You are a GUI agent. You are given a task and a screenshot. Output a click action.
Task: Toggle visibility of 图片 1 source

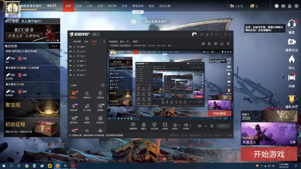click(70, 75)
